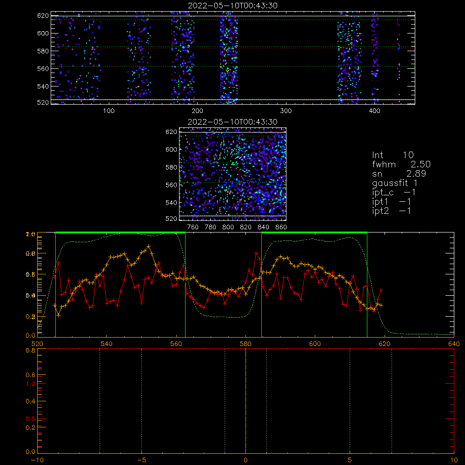Click x-axis label 10 on bottom plot
The image size is (465, 465).
click(x=454, y=460)
